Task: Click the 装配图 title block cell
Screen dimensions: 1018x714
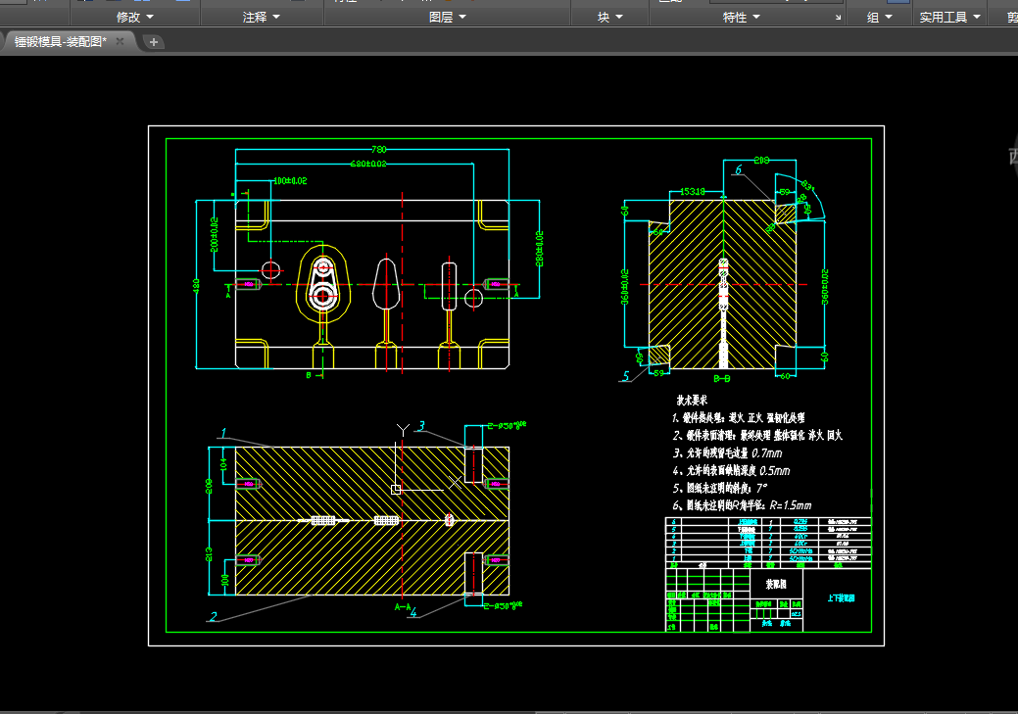Action: 777,584
